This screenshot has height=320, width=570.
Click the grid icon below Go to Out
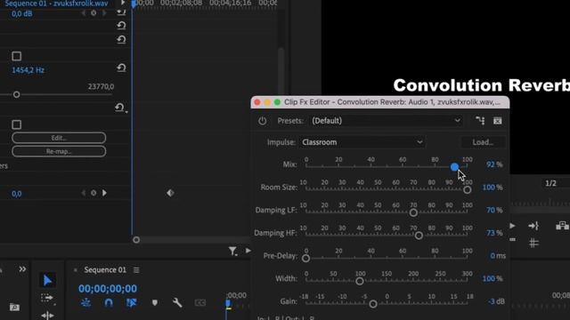[533, 243]
